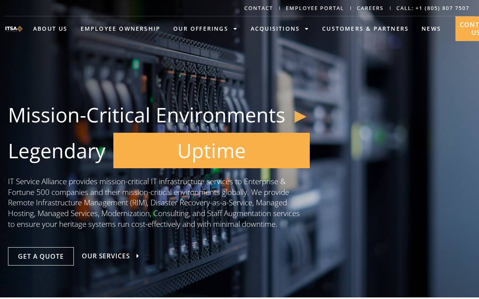Open the Employee Ownership page

pos(120,29)
